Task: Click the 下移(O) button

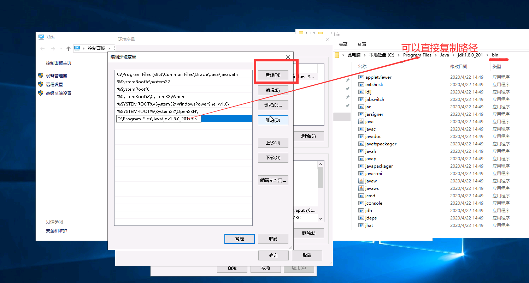Action: click(x=273, y=158)
